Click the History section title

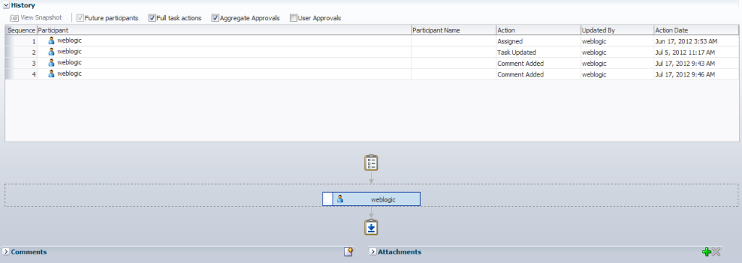coord(22,6)
